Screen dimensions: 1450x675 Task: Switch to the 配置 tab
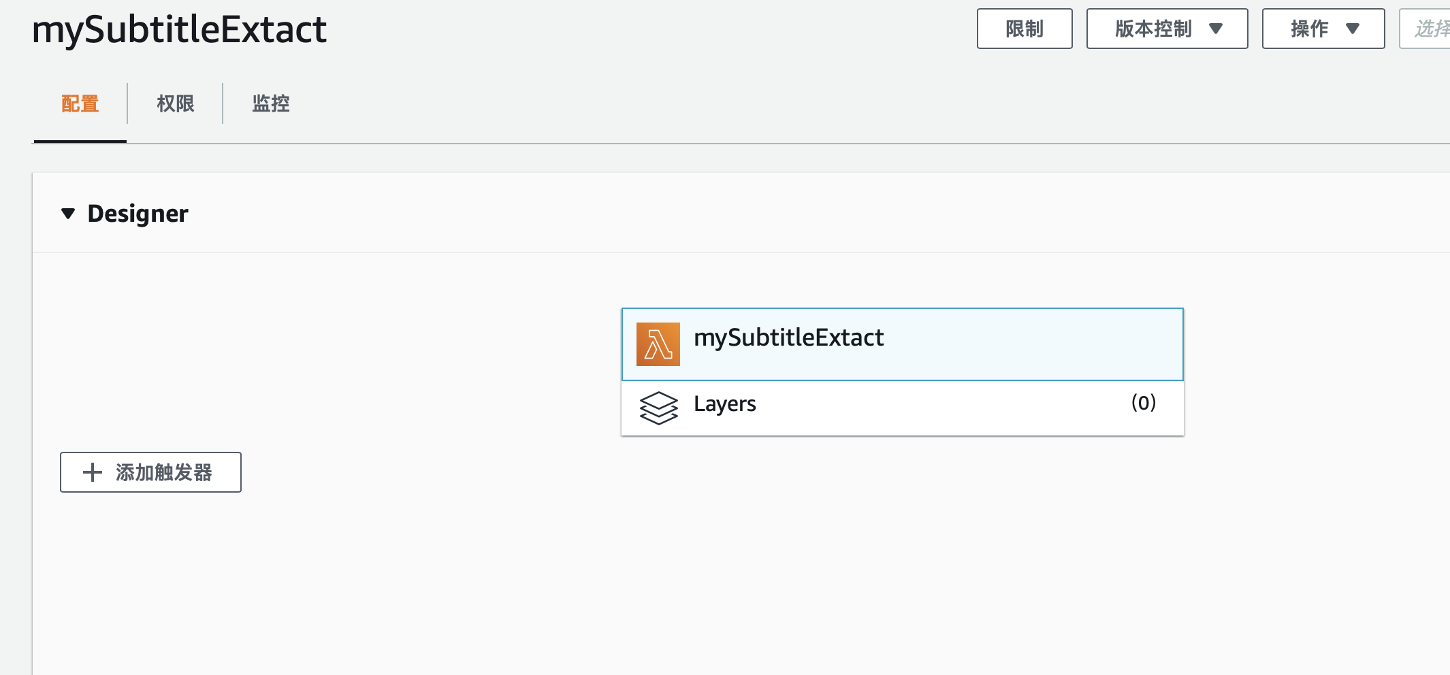click(80, 103)
